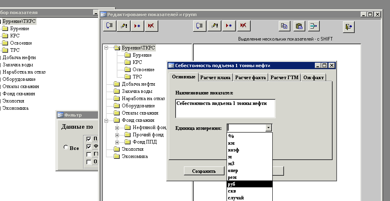Collapse the Фонд скважин tree node
Screen dimensions: 390x201
[106, 121]
